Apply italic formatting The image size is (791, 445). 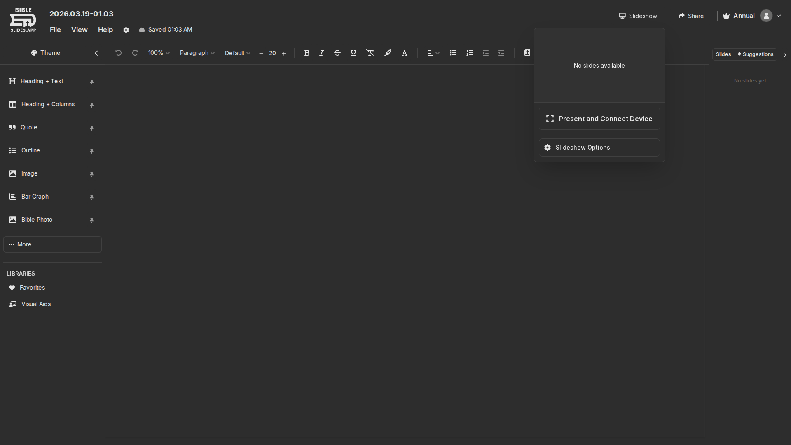click(x=322, y=53)
